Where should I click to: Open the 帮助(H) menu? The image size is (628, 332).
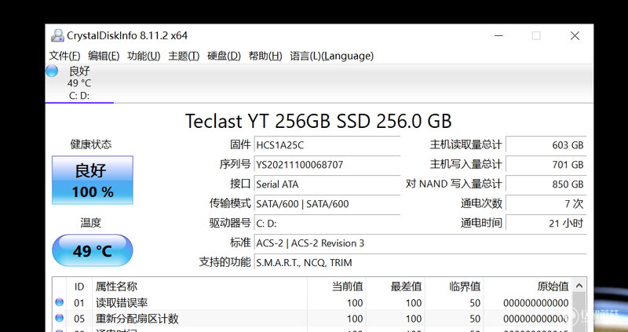[x=265, y=56]
